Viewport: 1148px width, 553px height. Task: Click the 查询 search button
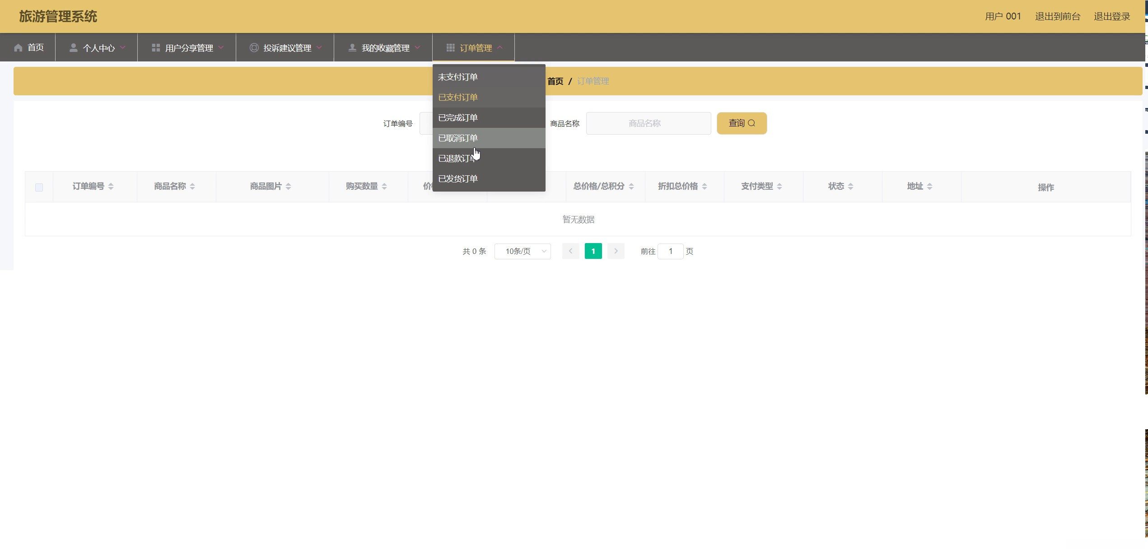[742, 123]
